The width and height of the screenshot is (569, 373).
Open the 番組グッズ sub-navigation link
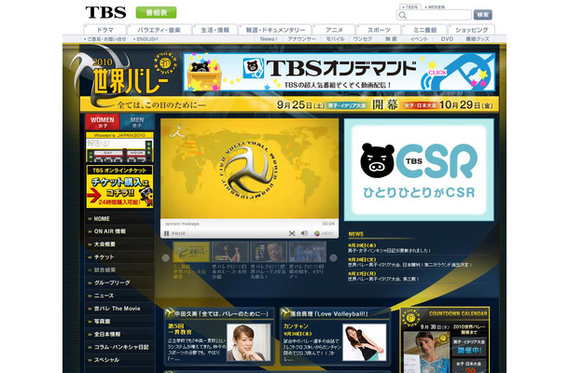[x=478, y=39]
